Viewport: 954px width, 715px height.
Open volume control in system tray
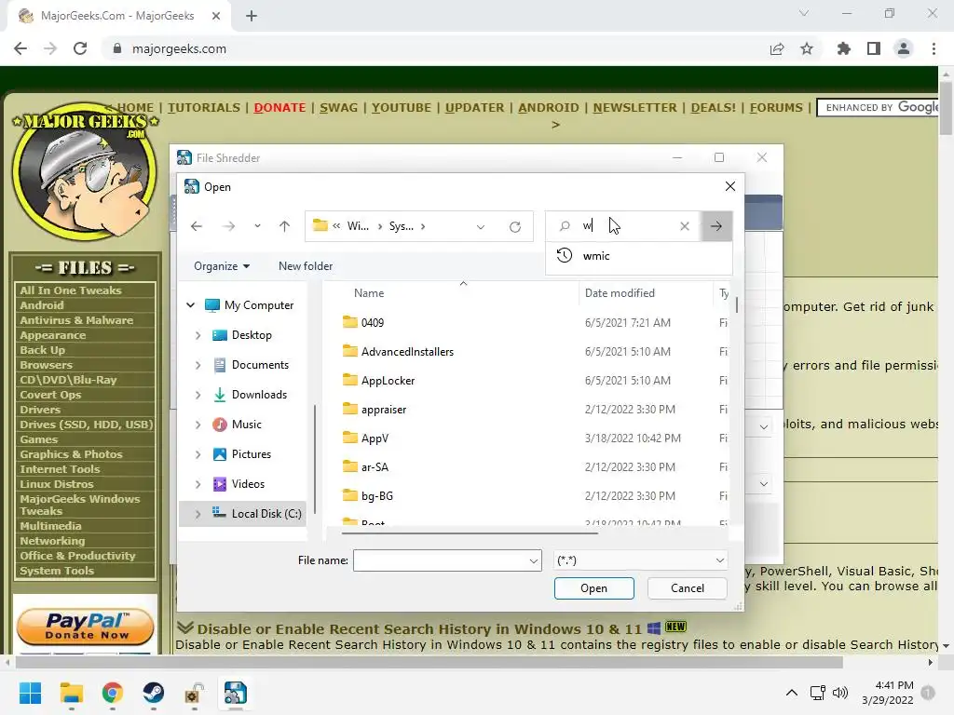click(840, 693)
